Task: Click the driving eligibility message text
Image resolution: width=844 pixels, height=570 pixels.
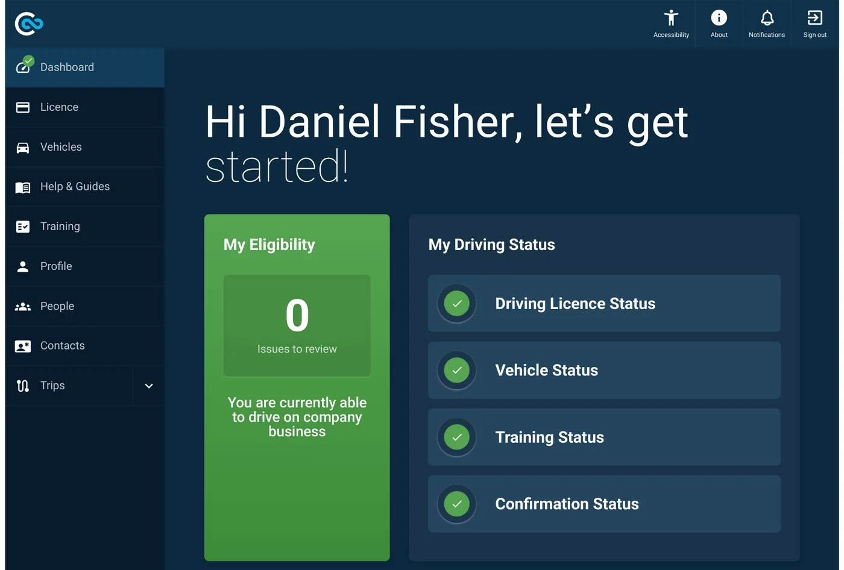Action: [x=297, y=417]
